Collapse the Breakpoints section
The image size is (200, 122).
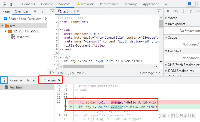click(182, 24)
